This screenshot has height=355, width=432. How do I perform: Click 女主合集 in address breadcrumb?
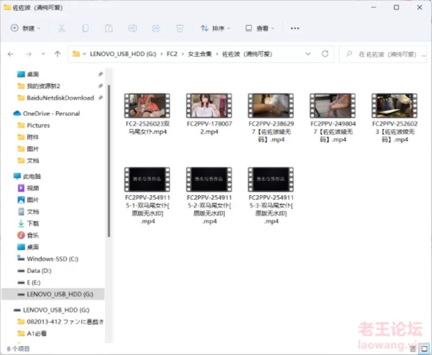[x=200, y=54]
